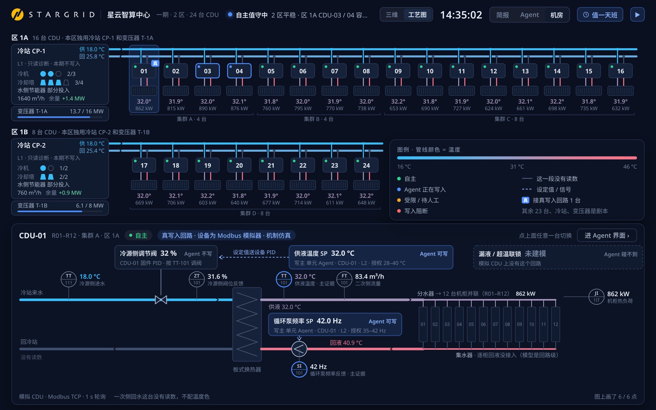Select CDU 24 tile
Viewport: 656px width, 410px height.
coord(366,165)
